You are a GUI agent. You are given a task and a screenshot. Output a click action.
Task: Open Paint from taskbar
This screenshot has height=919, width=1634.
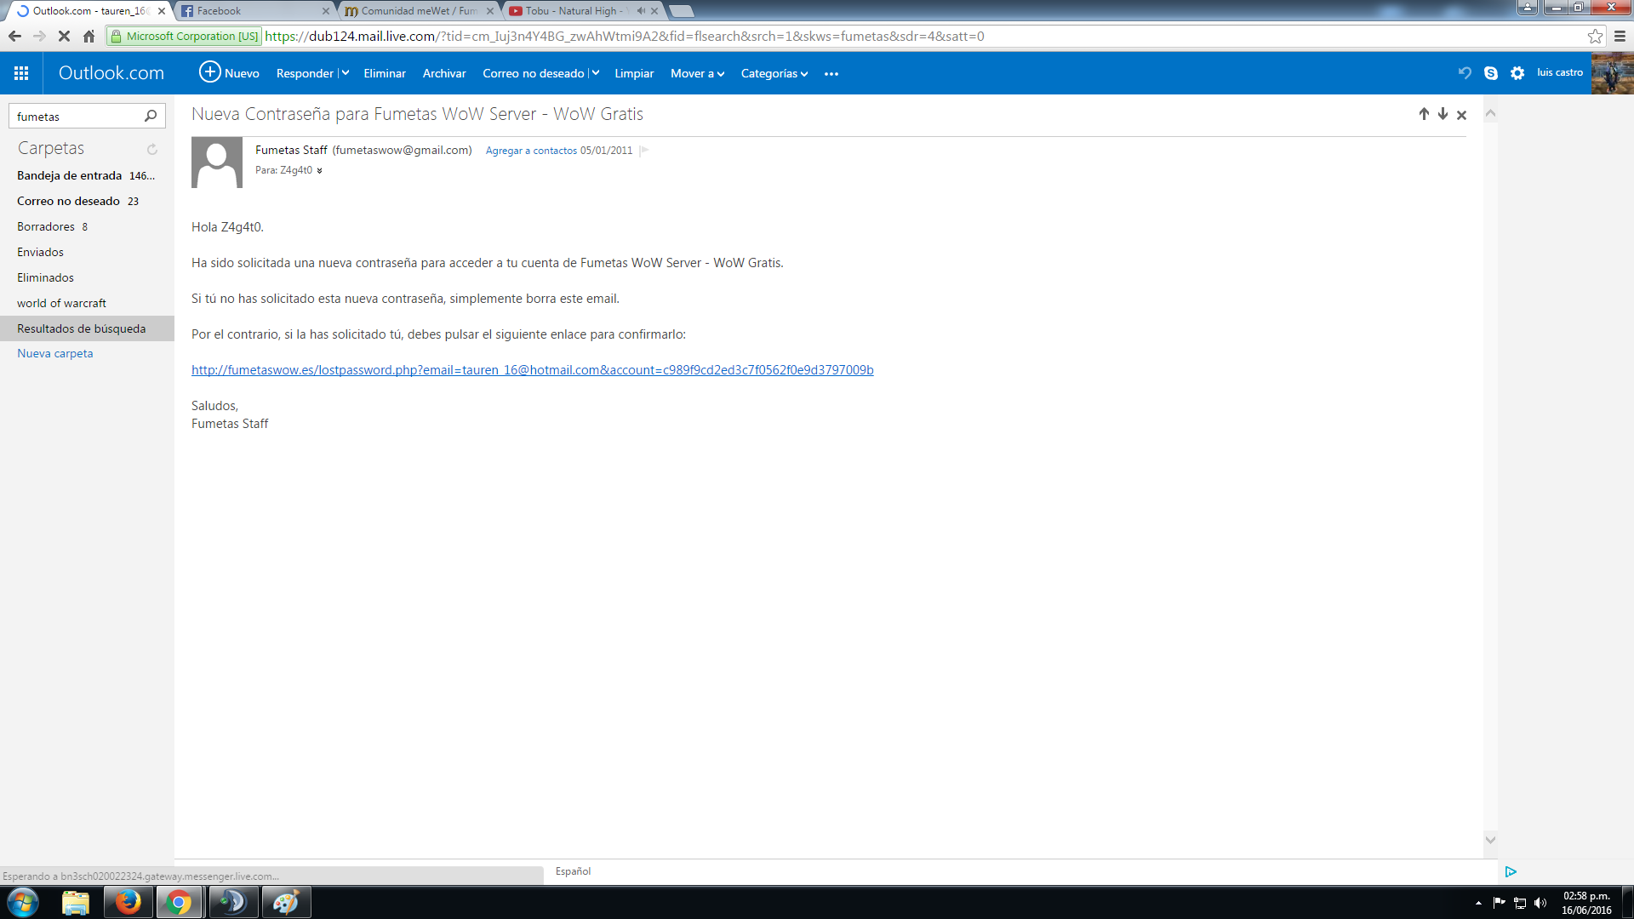[286, 902]
